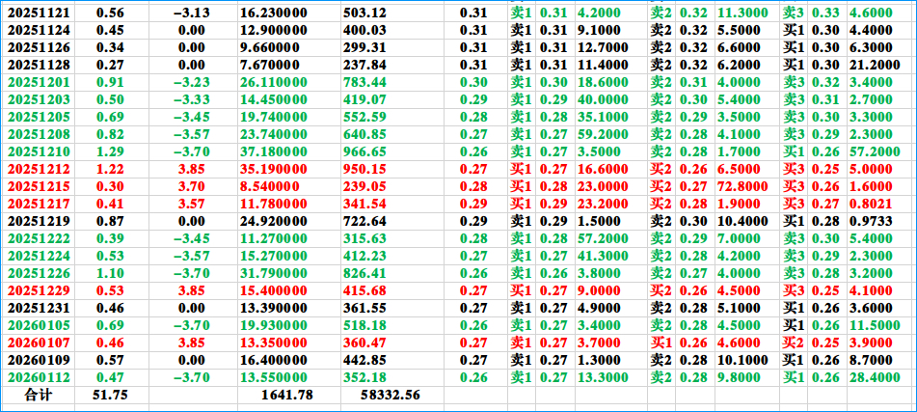Select the date cell 20251219
The image size is (917, 412).
39,222
